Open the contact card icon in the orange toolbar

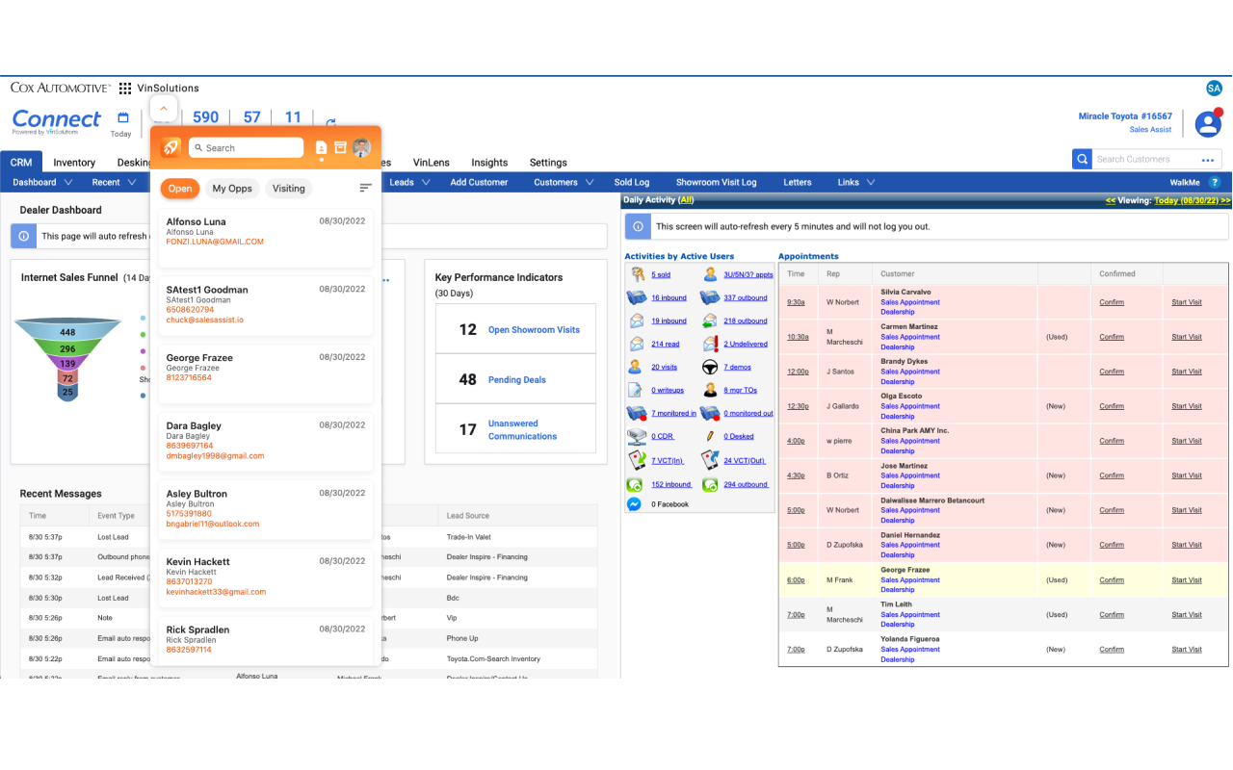point(322,147)
